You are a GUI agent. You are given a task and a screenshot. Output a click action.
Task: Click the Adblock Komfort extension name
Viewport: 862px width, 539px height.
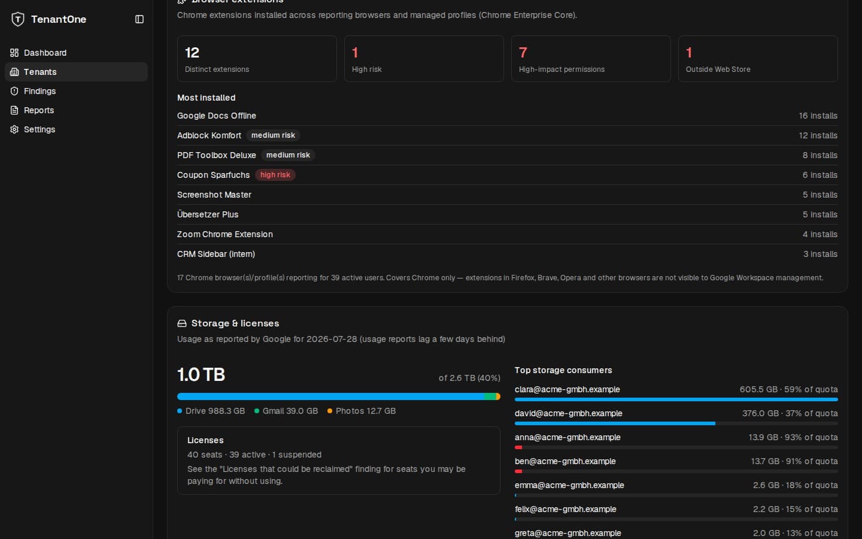(209, 135)
